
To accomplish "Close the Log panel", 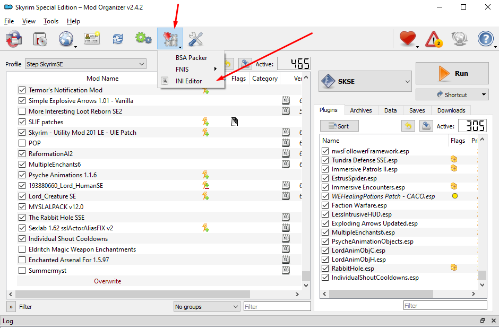I will (494, 321).
